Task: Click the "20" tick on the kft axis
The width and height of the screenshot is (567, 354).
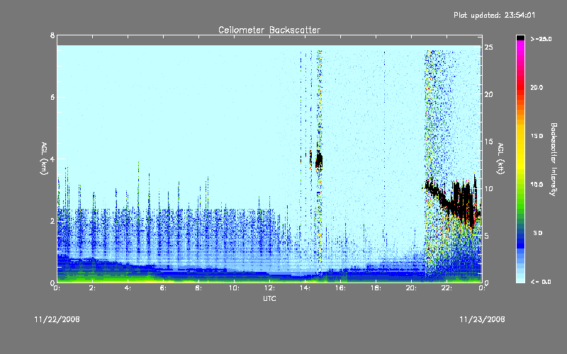Action: click(x=489, y=94)
